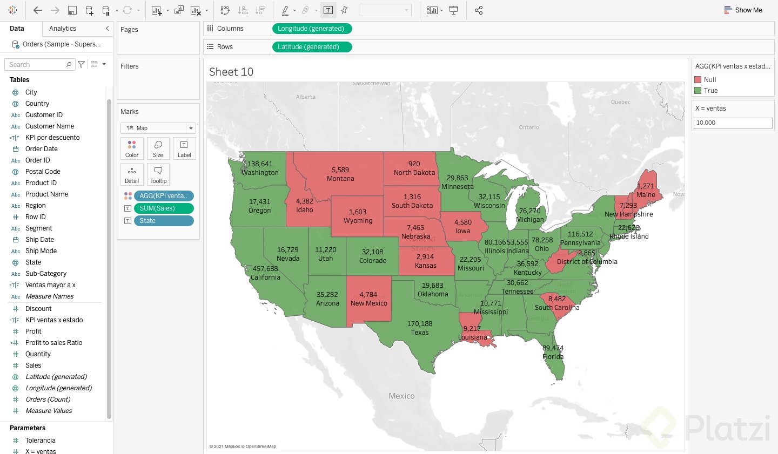The height and width of the screenshot is (454, 778).
Task: Select the Data tab
Action: tap(17, 29)
